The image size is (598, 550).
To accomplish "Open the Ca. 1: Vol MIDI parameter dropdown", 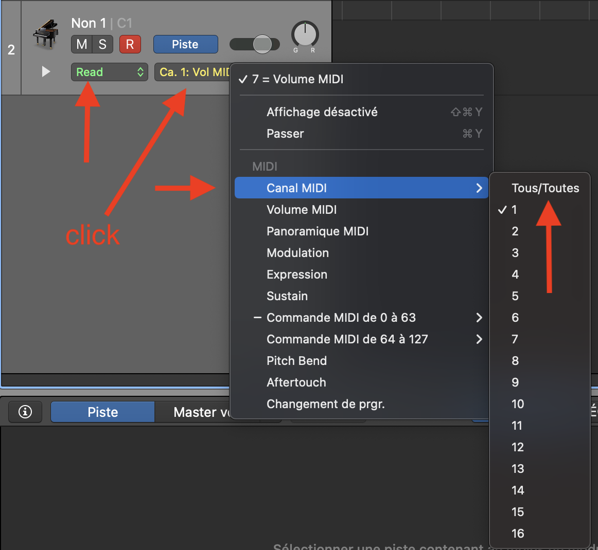I will 193,72.
